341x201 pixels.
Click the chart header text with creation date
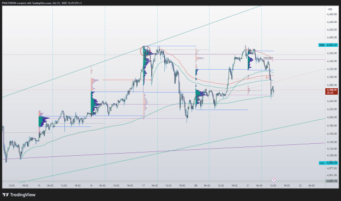pos(42,3)
